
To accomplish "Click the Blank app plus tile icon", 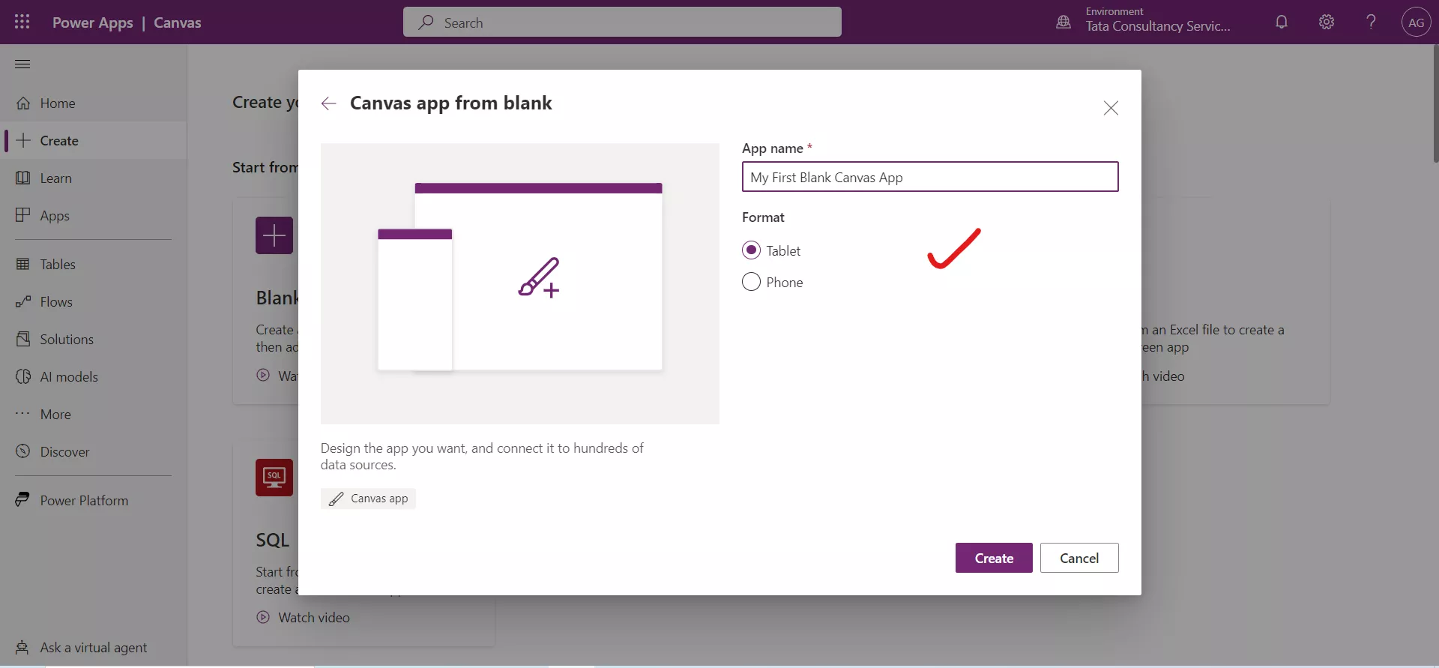I will tap(274, 235).
